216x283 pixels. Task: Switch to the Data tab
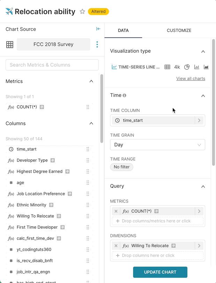click(123, 30)
